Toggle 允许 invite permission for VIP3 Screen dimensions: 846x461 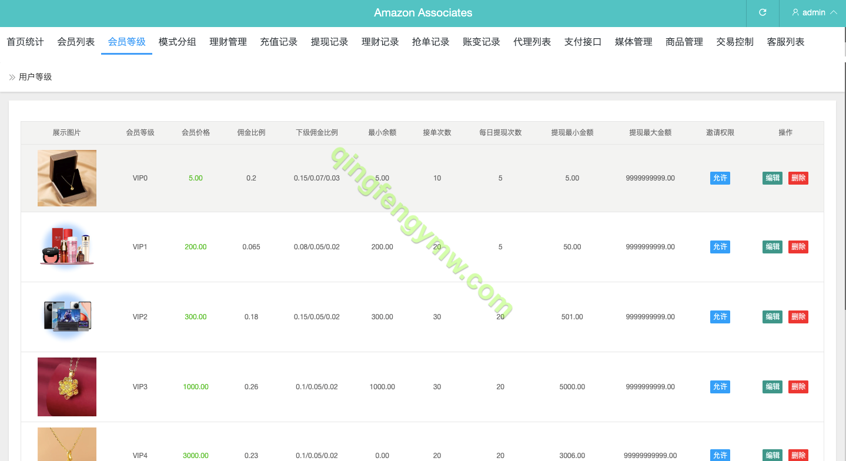tap(720, 387)
